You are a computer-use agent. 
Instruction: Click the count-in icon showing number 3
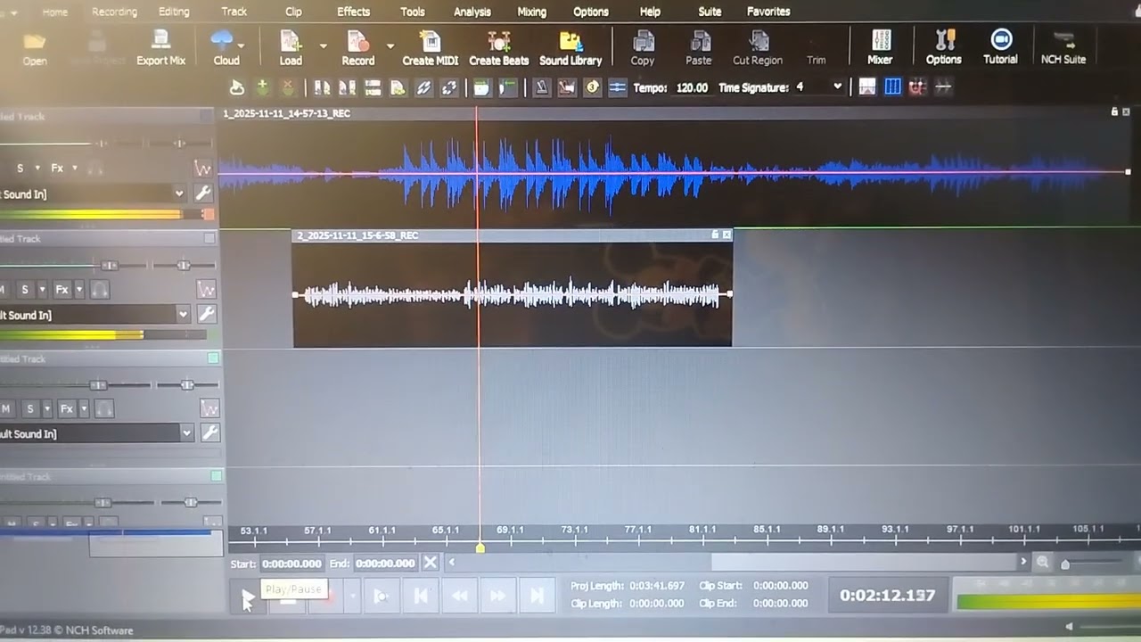[592, 87]
